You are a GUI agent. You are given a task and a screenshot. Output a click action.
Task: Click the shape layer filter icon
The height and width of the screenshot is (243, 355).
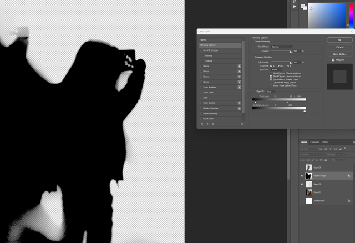[335, 149]
